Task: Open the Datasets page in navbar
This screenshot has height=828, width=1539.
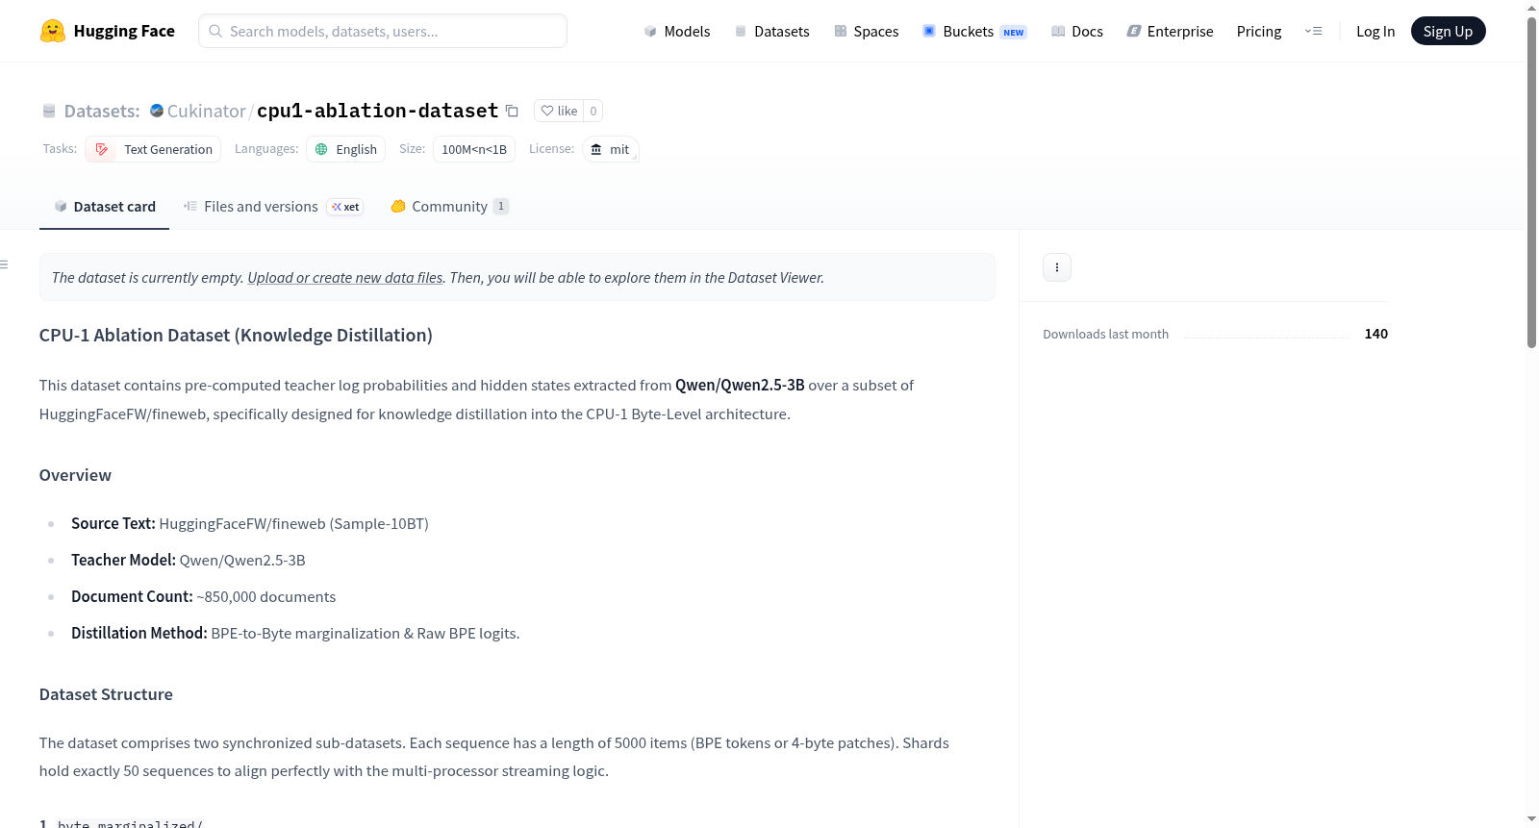Action: tap(772, 31)
